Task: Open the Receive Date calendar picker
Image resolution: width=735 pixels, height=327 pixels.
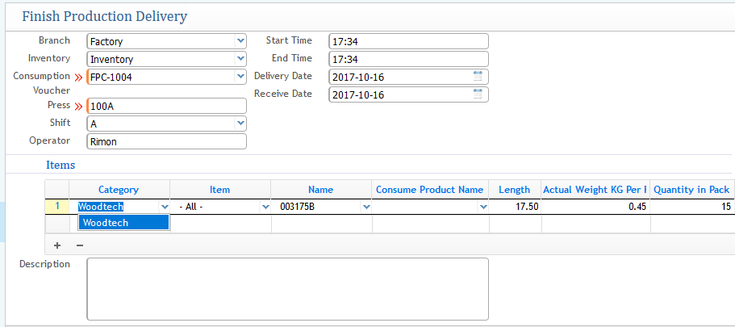Action: [x=478, y=94]
